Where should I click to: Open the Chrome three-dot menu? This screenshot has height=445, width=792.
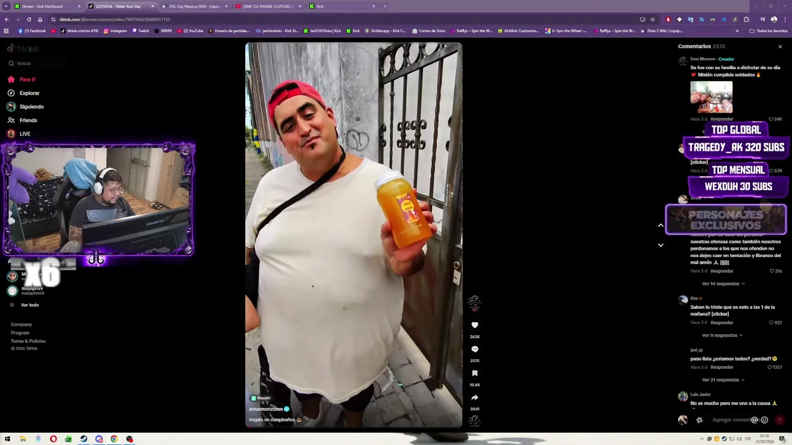pos(785,19)
